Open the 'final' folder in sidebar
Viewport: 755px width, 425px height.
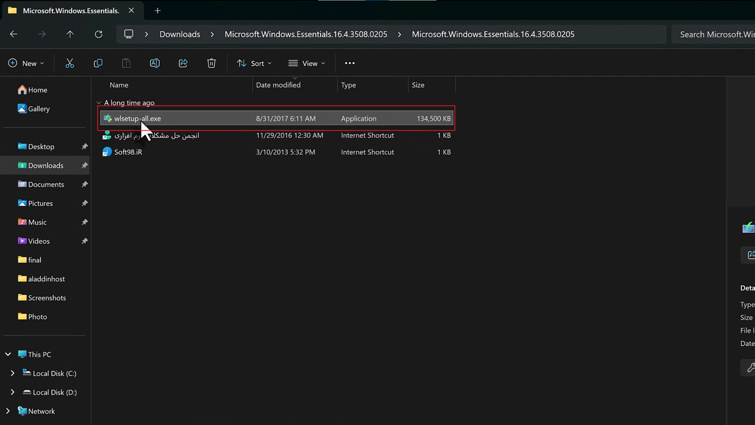pyautogui.click(x=29, y=260)
